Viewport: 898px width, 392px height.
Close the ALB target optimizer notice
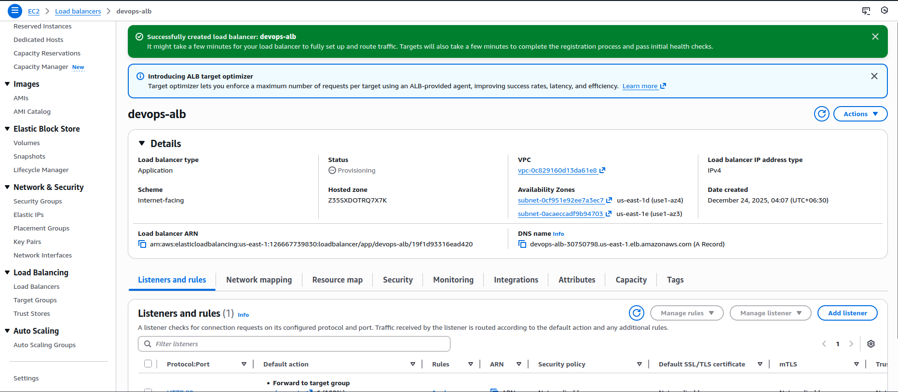[x=874, y=76]
